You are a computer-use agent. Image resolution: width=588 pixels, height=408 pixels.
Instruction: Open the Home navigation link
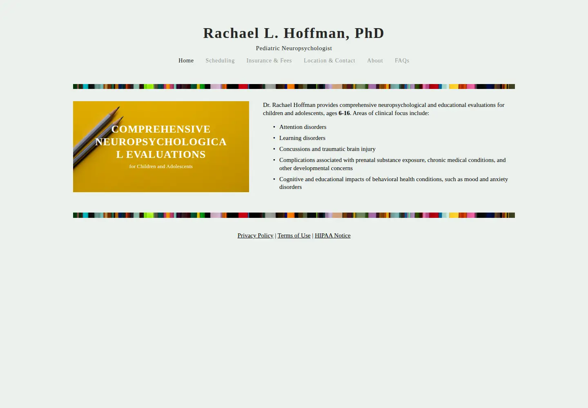click(186, 60)
